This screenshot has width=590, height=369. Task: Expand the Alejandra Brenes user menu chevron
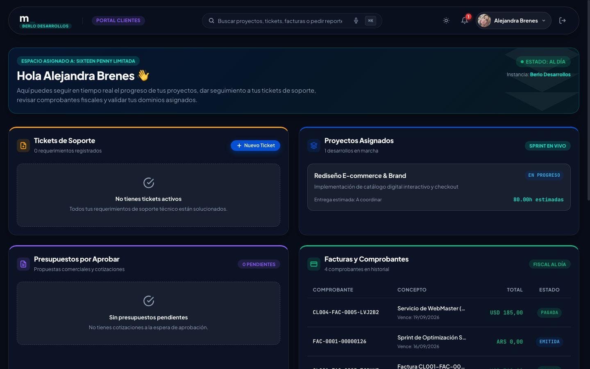[544, 20]
